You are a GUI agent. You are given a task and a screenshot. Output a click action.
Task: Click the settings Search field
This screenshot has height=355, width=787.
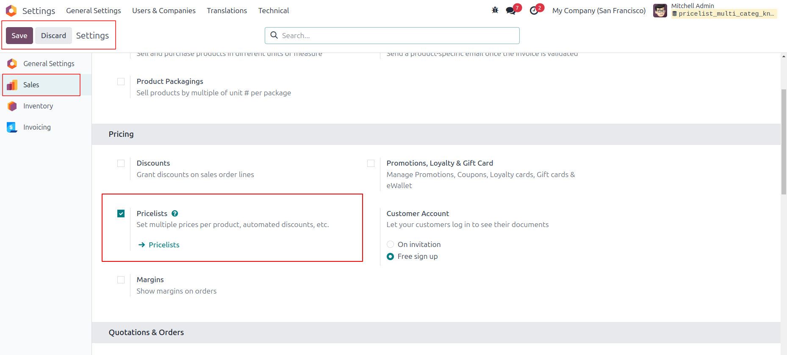392,36
